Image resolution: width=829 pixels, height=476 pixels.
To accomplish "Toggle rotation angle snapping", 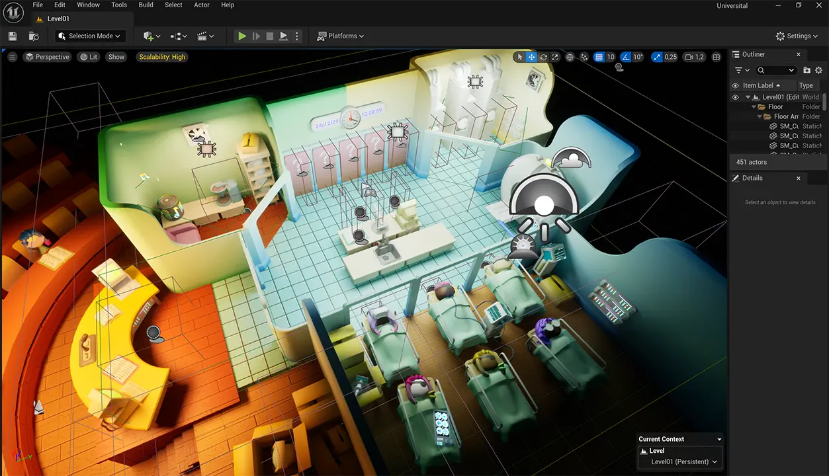I will [x=626, y=58].
